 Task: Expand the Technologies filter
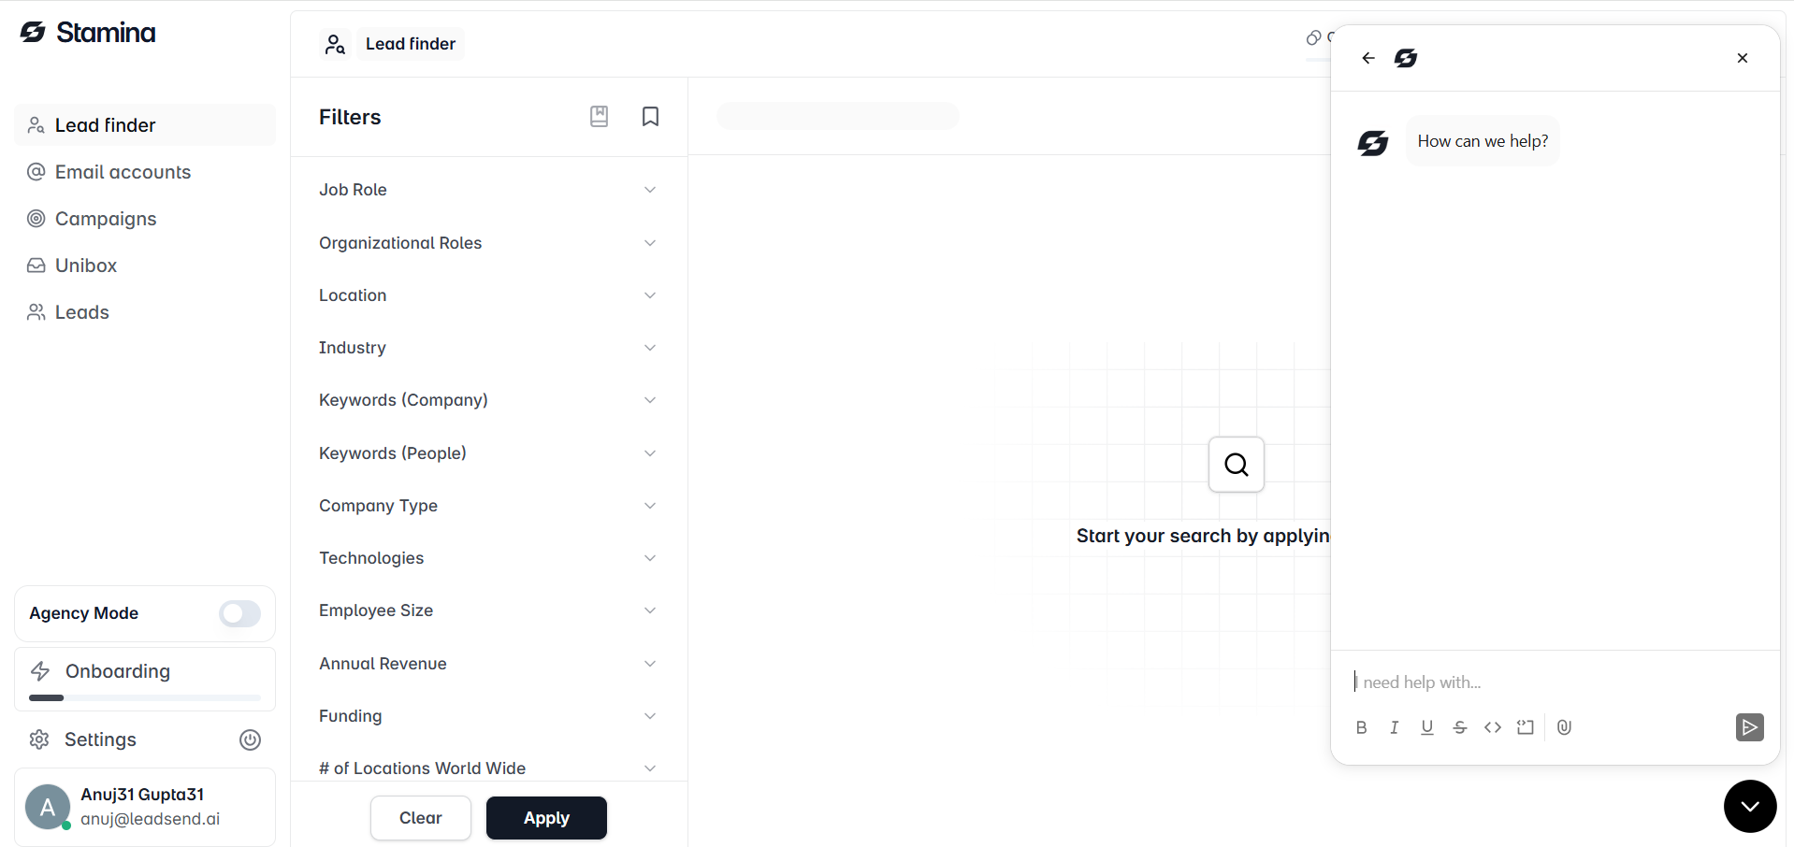click(488, 558)
